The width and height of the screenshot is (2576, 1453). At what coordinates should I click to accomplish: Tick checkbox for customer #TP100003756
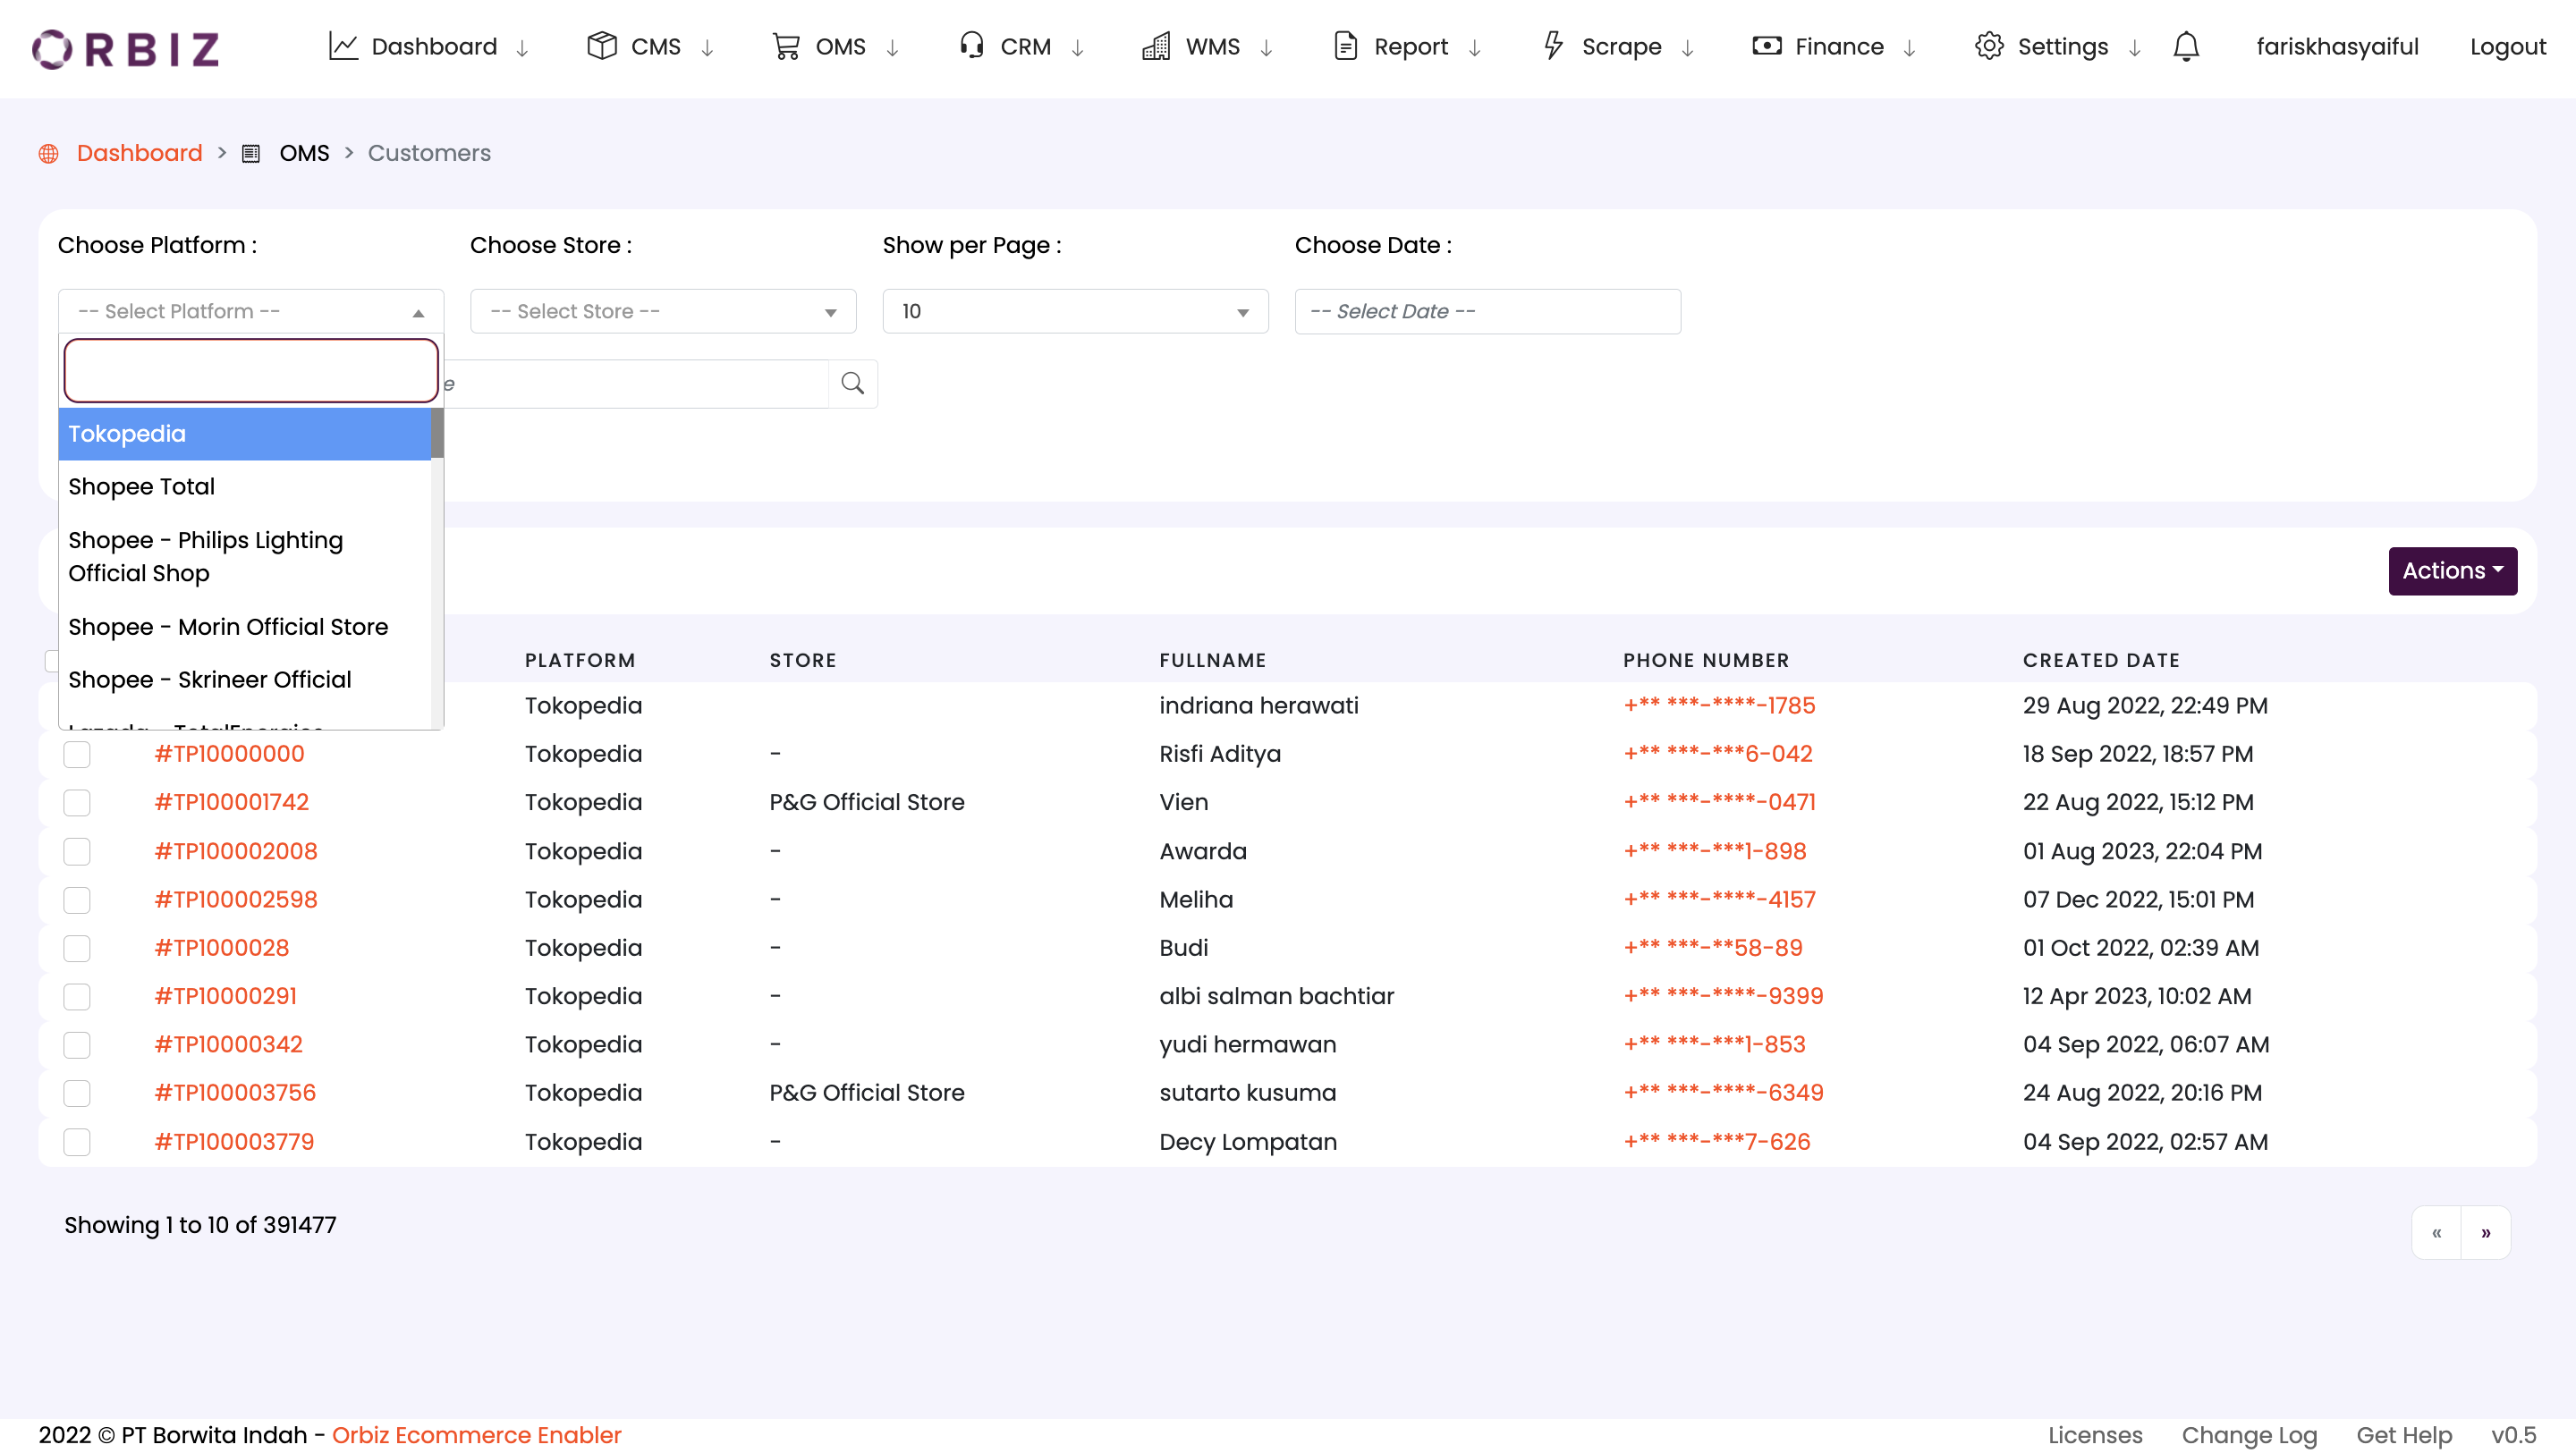click(x=77, y=1093)
